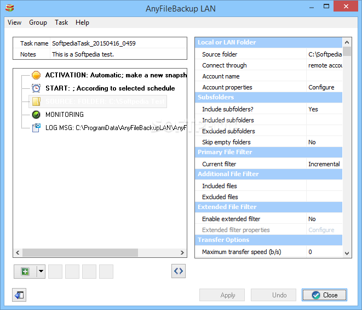Image resolution: width=362 pixels, height=310 pixels.
Task: Click the Excluded subfolders value cell
Action: tap(324, 131)
